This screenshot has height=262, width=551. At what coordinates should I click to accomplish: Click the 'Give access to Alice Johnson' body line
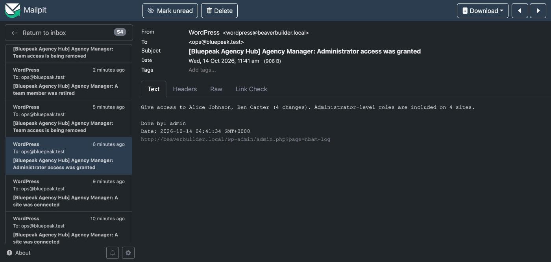tap(308, 107)
